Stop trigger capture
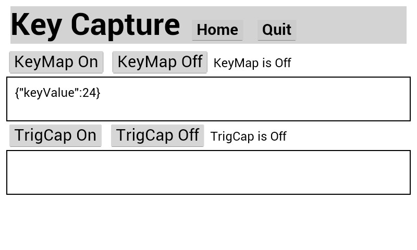417x250 pixels. (x=157, y=135)
